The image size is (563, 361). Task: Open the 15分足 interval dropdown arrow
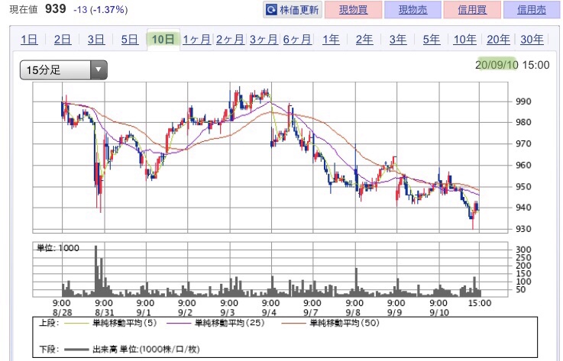[99, 69]
